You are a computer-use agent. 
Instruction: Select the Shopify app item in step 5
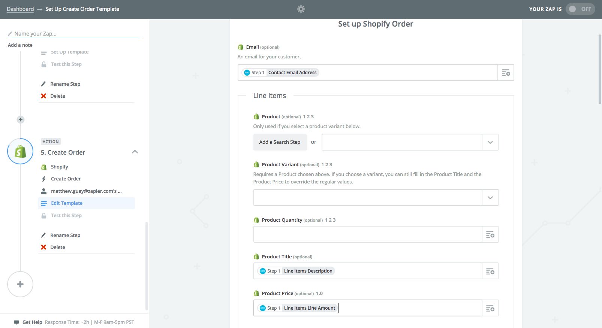(60, 167)
